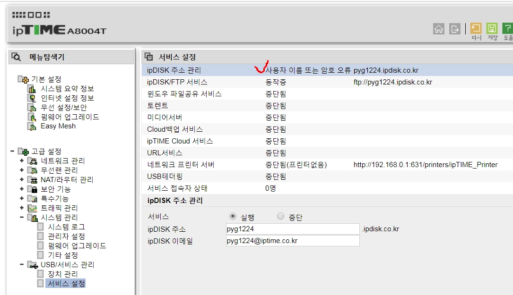Go to the home icon in header

click(x=439, y=29)
